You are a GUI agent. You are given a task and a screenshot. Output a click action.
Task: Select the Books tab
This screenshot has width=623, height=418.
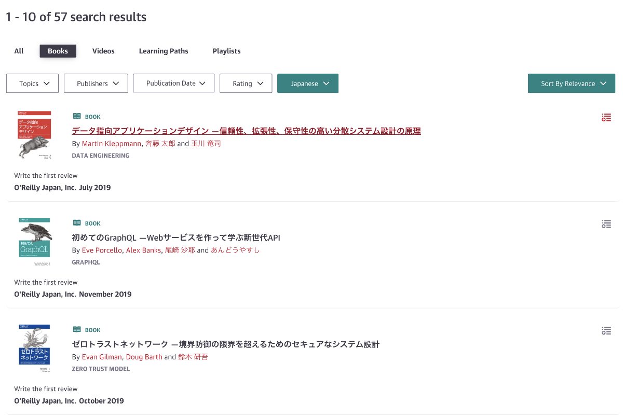click(58, 51)
